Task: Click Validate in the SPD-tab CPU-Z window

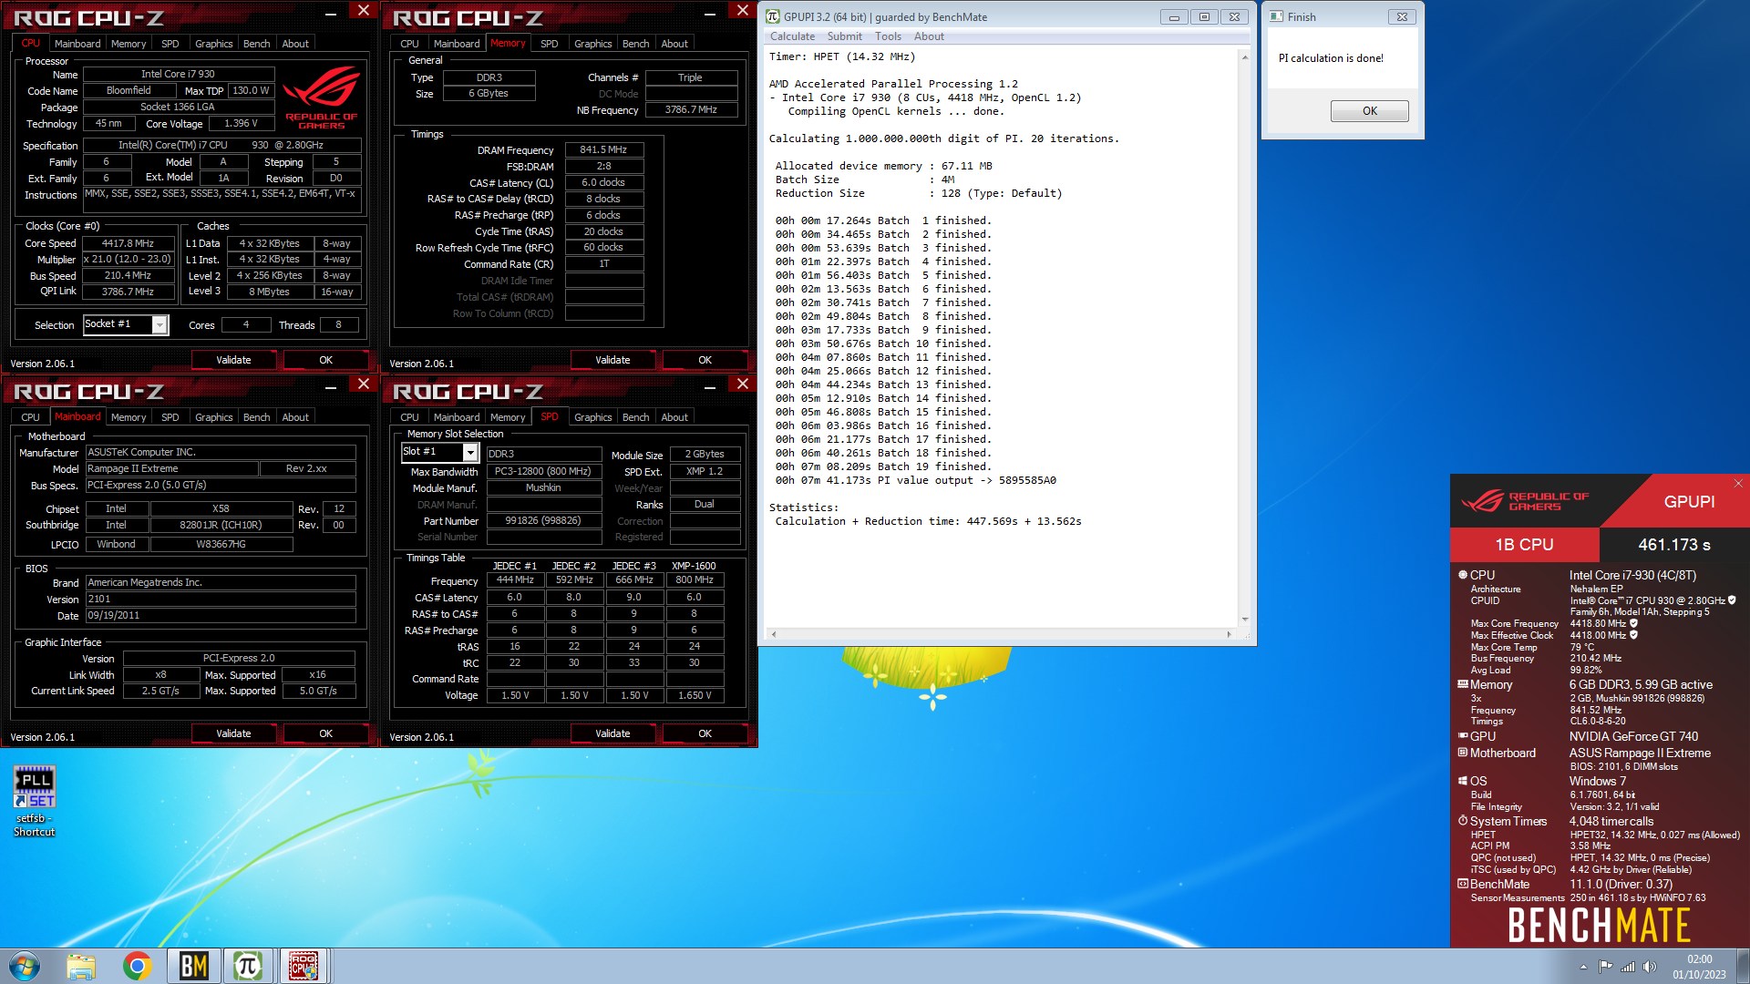Action: click(x=612, y=733)
